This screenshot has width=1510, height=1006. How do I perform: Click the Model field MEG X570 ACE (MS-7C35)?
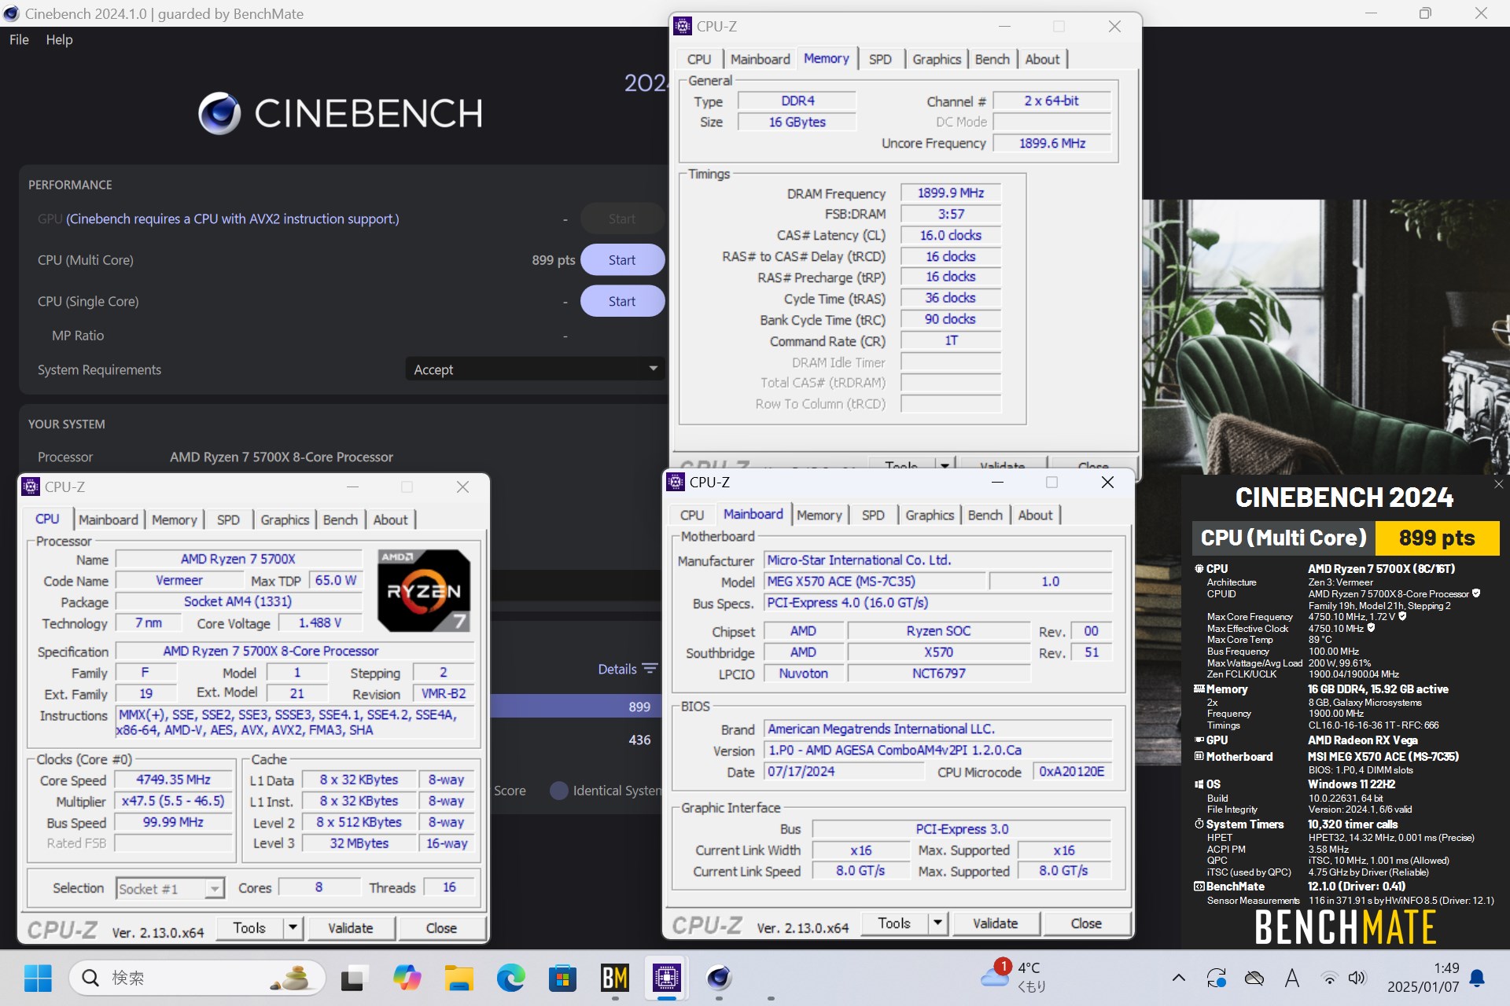[x=875, y=582]
